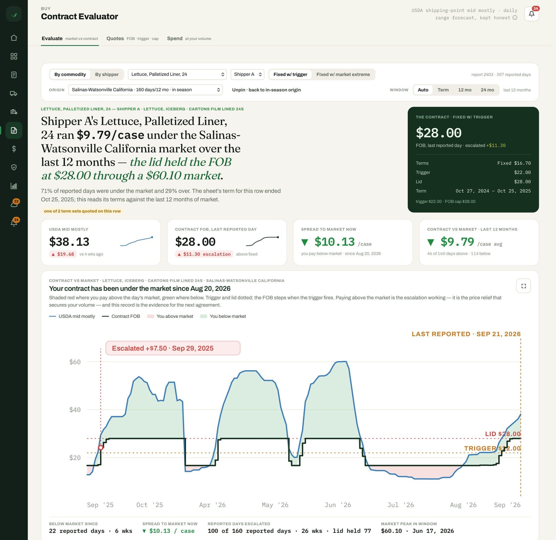
Task: Switch to By commodity view
Action: coord(70,74)
